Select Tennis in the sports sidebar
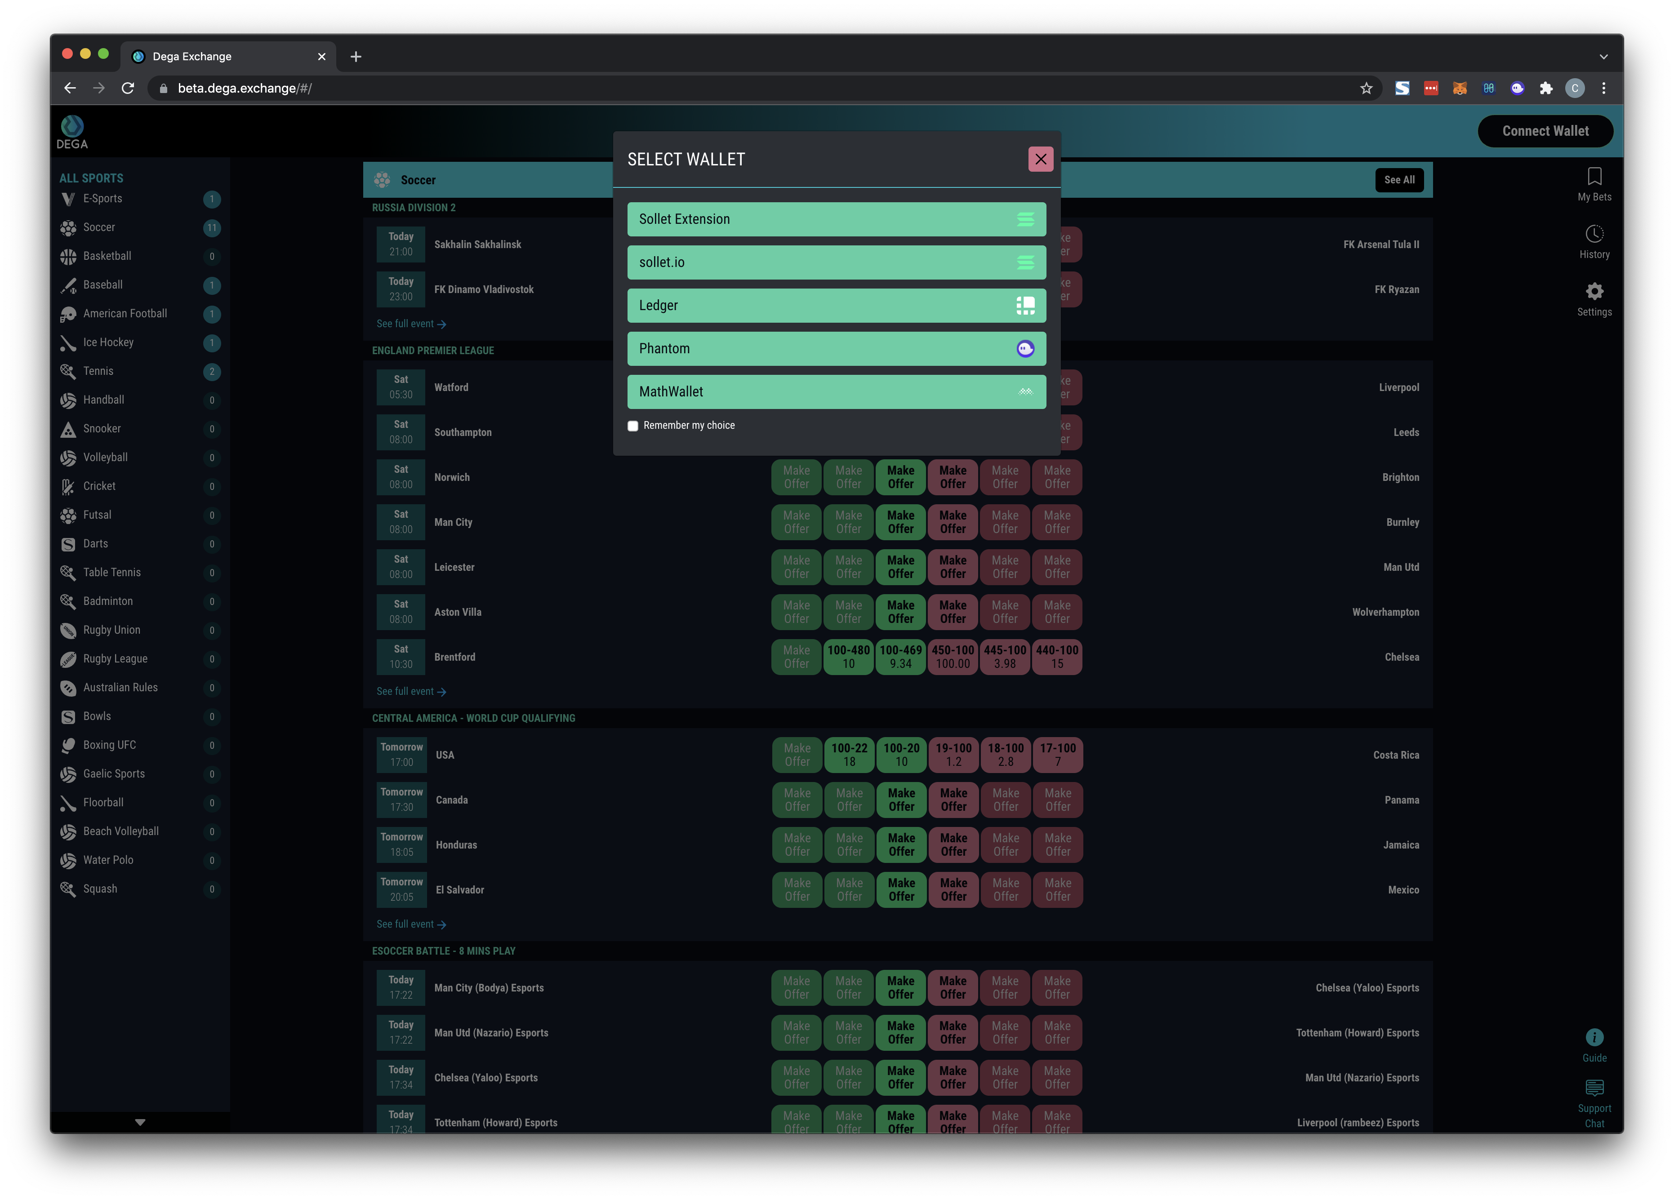Screen dimensions: 1674x1200 [x=98, y=371]
